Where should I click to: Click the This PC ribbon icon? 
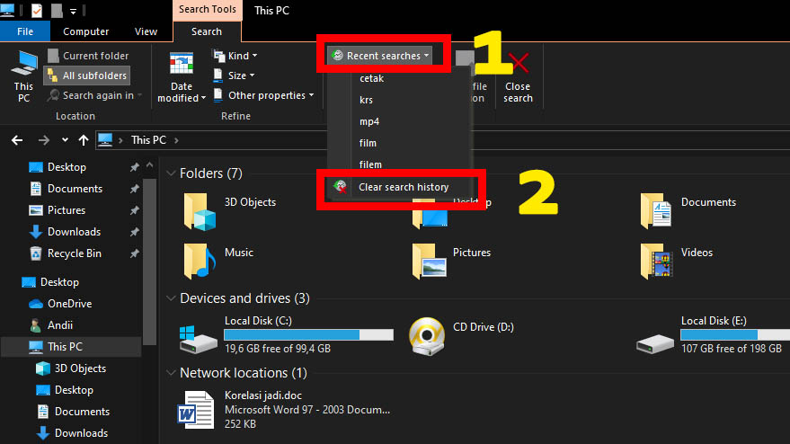(23, 76)
